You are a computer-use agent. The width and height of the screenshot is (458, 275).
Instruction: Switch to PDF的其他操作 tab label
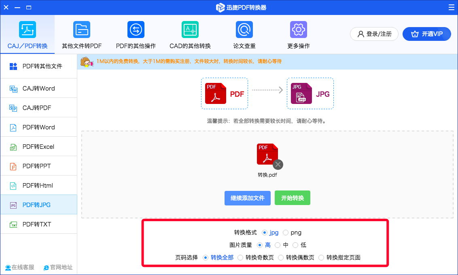click(x=136, y=46)
